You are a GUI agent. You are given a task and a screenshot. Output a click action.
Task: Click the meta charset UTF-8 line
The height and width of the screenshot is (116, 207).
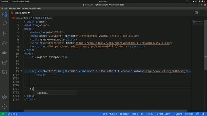47,32
